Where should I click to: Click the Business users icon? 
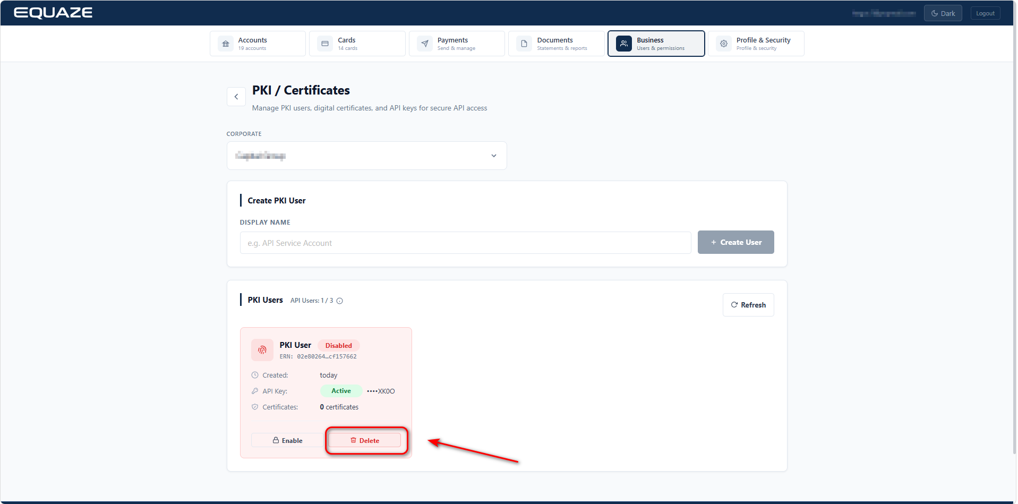pos(624,44)
